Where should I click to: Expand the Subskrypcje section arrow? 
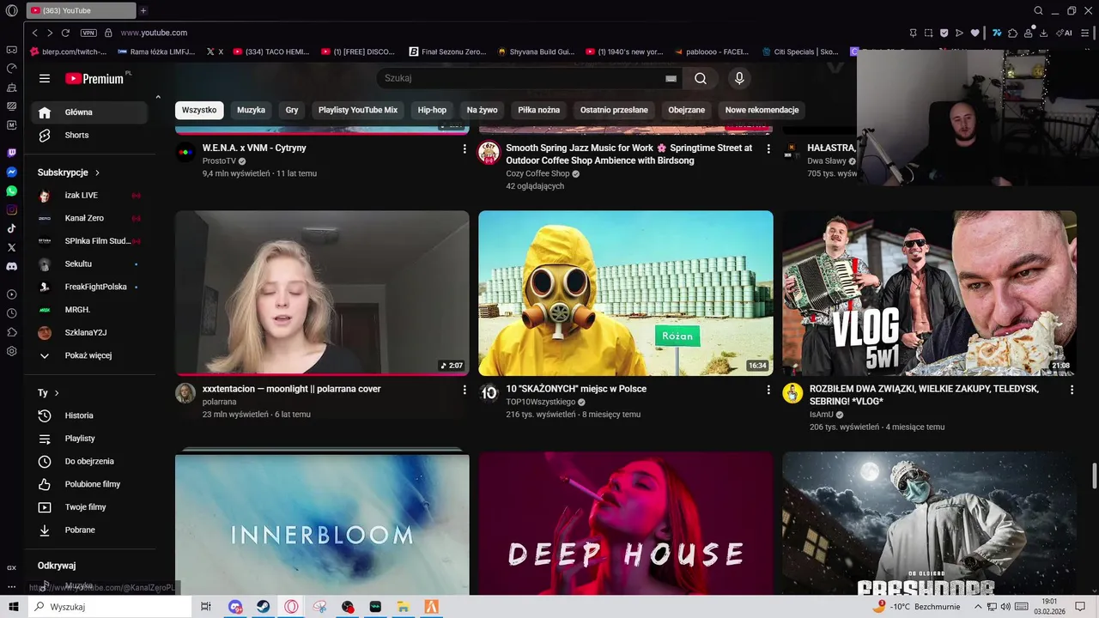click(x=97, y=173)
